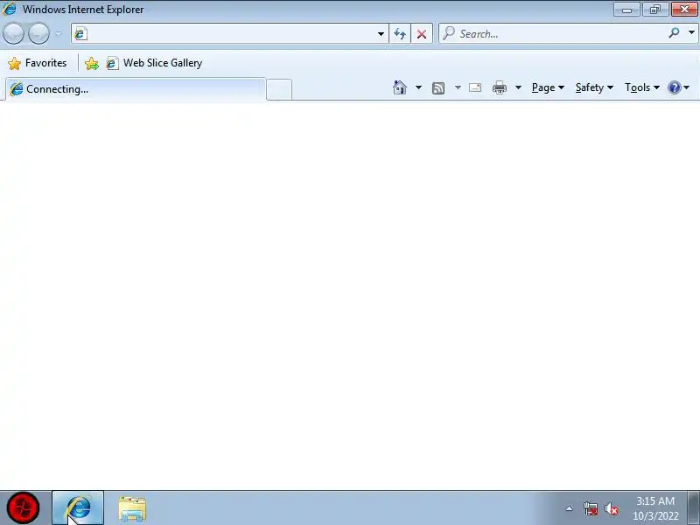
Task: Click the Read Mail icon
Action: click(475, 87)
